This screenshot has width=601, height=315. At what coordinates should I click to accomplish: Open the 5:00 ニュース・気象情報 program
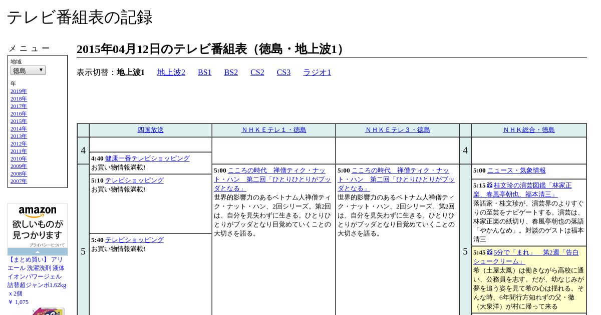pyautogui.click(x=516, y=170)
